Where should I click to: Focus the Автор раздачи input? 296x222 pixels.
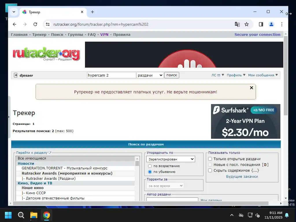click(x=172, y=199)
